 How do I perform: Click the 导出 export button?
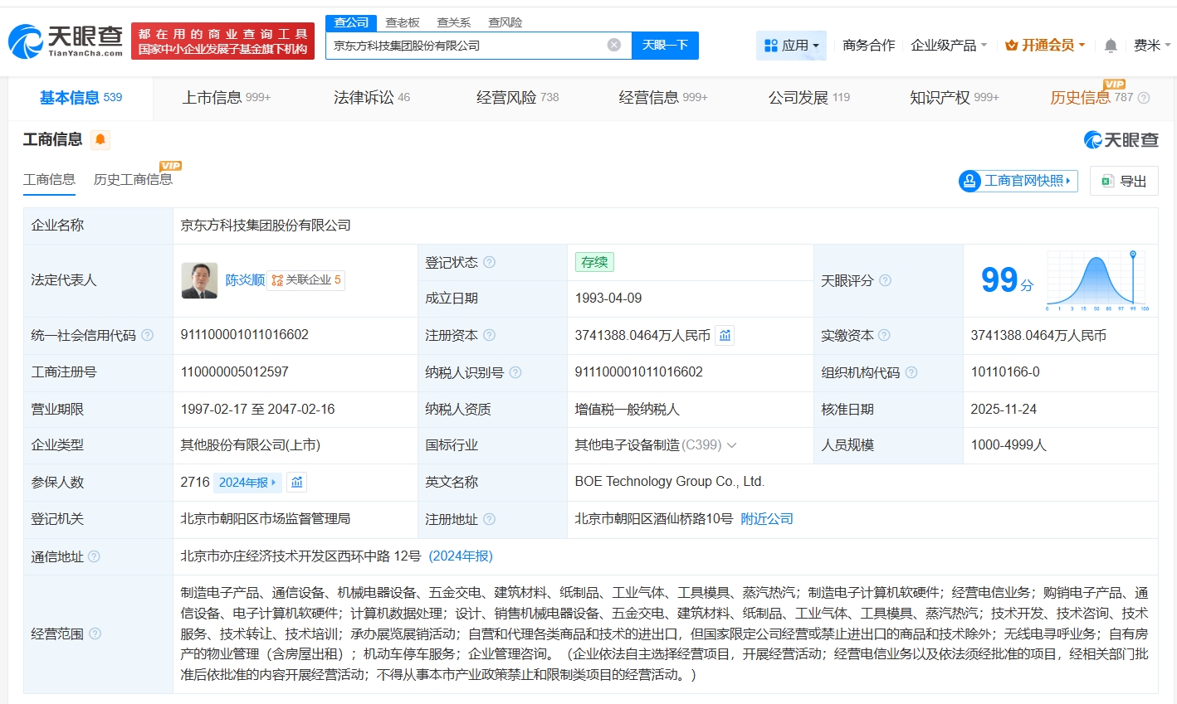click(1124, 181)
